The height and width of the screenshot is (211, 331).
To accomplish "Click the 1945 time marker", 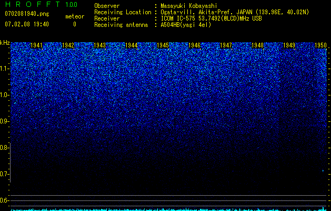I will pos(163,45).
